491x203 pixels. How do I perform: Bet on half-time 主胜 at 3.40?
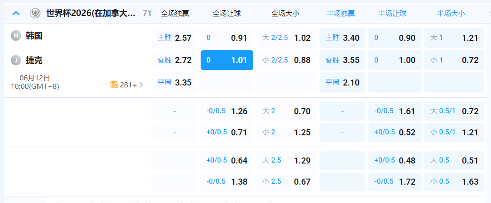tap(342, 38)
